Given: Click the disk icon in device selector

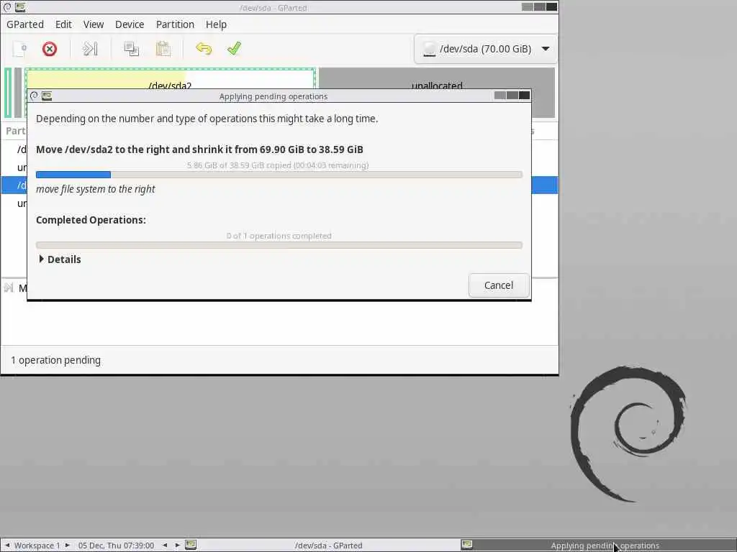Looking at the screenshot, I should tap(429, 49).
